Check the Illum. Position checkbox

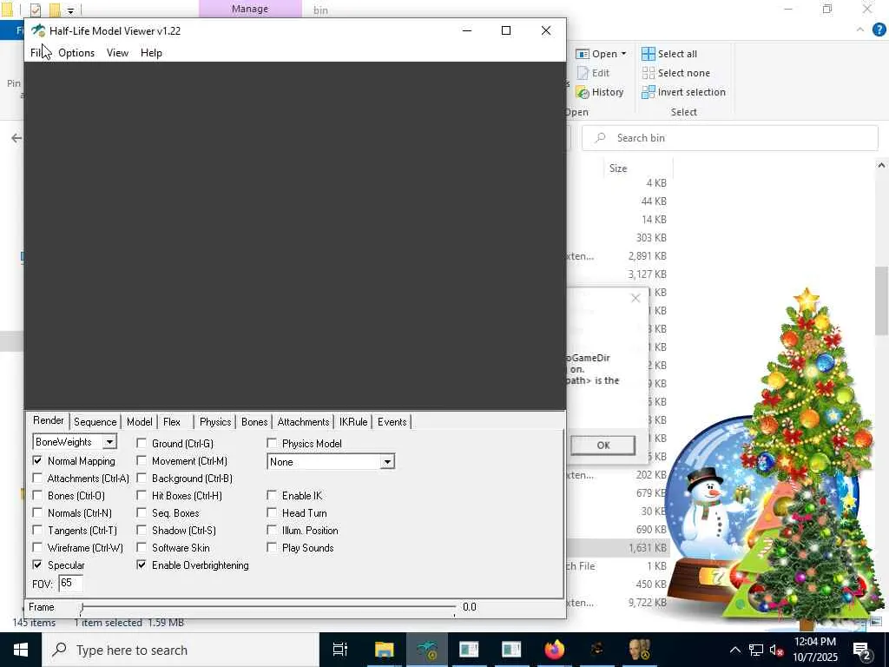pos(272,531)
